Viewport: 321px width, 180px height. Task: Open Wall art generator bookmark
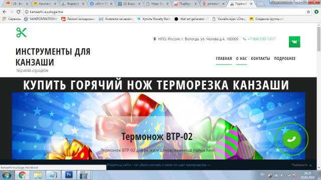click(192, 19)
